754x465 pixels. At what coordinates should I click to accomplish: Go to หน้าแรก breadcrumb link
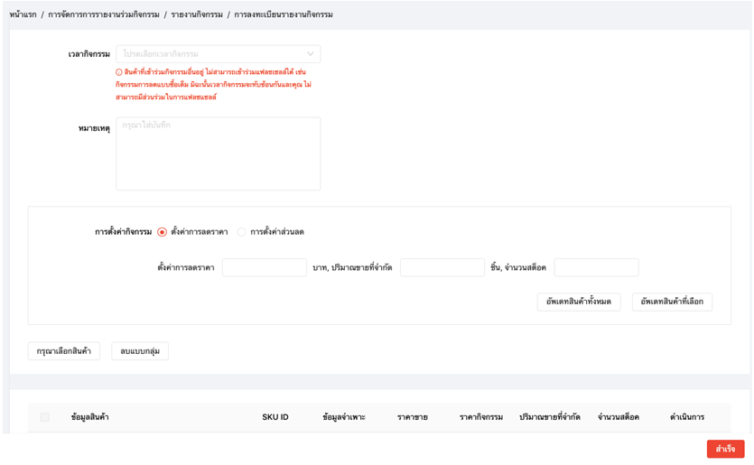[23, 14]
